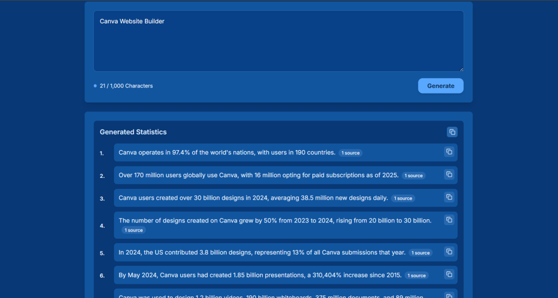
Task: Select text "By May 2024, Canva users had created"
Action: point(175,275)
